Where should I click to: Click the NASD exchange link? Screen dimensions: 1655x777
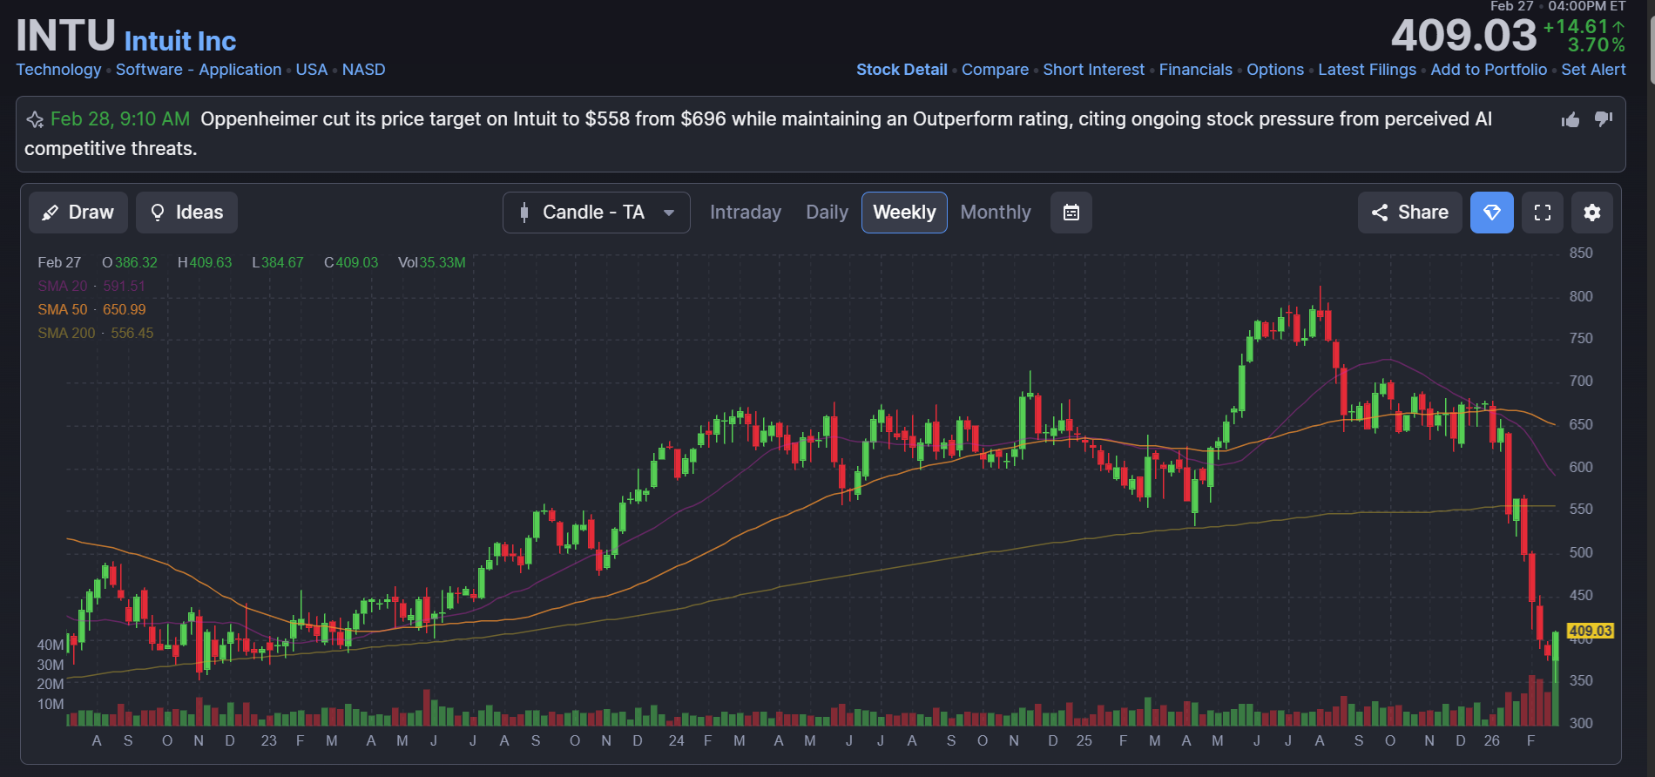(364, 70)
